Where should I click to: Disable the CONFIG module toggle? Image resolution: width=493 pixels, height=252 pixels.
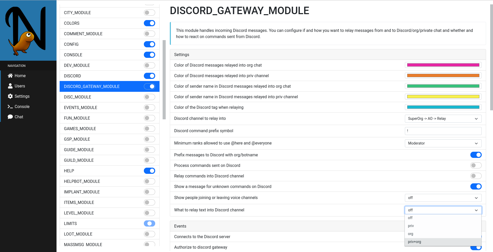(x=150, y=44)
